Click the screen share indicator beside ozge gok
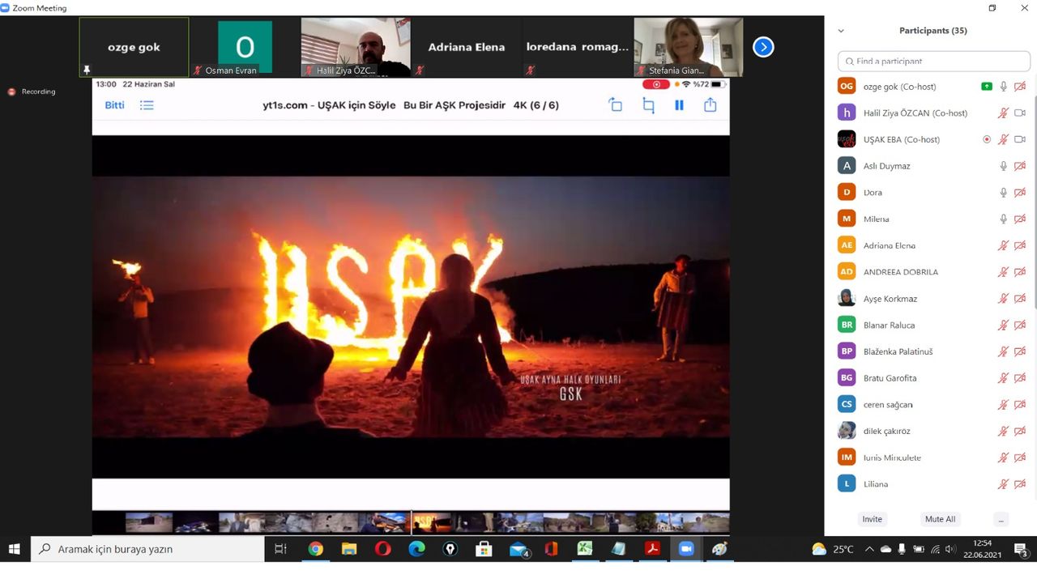The image size is (1037, 583). tap(986, 87)
